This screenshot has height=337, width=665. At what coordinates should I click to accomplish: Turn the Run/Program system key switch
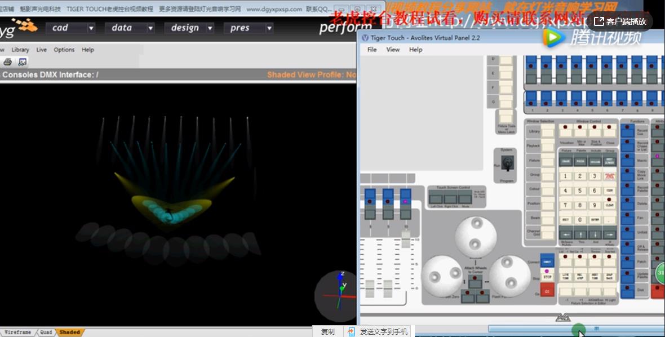click(507, 163)
